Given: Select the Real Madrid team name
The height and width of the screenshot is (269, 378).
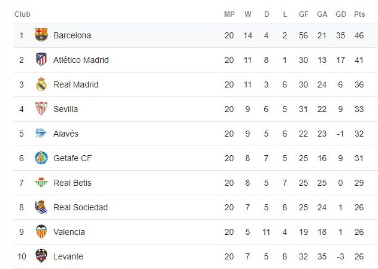Looking at the screenshot, I should [75, 84].
